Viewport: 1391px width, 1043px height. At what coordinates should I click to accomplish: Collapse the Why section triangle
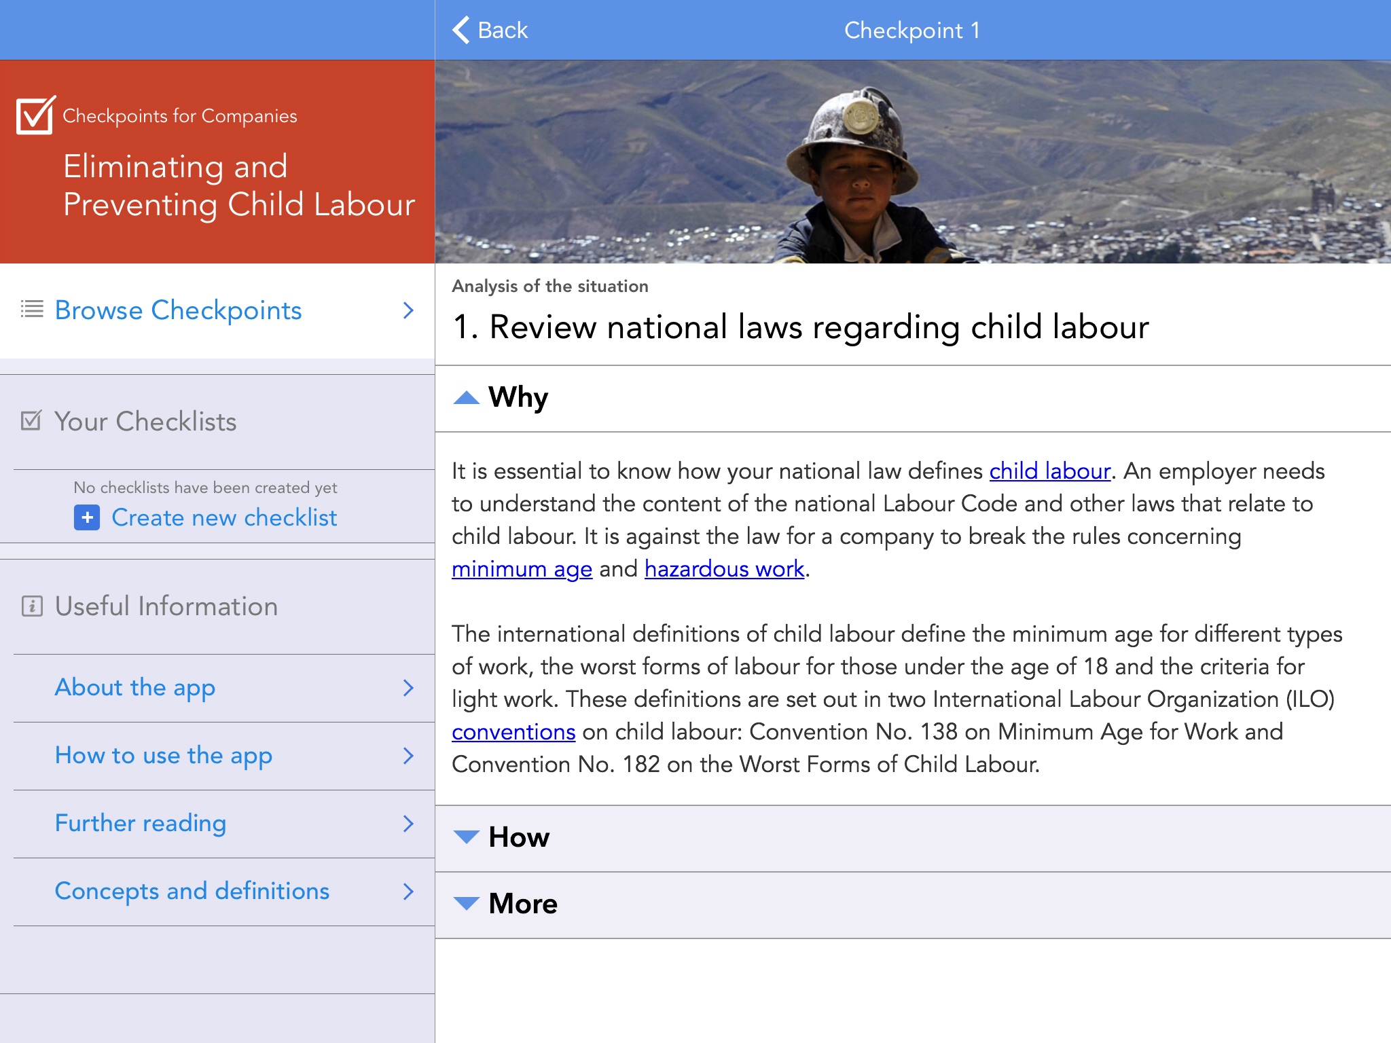pyautogui.click(x=466, y=398)
